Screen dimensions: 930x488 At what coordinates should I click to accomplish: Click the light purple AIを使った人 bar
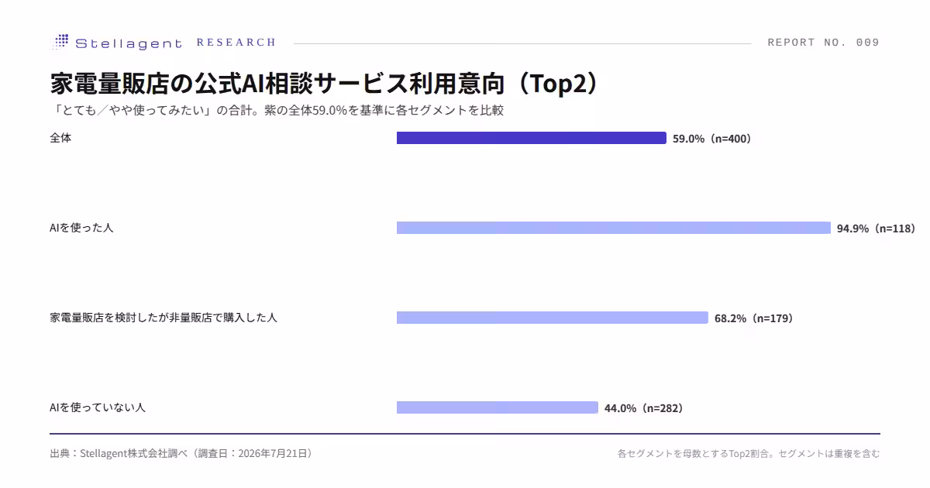614,228
